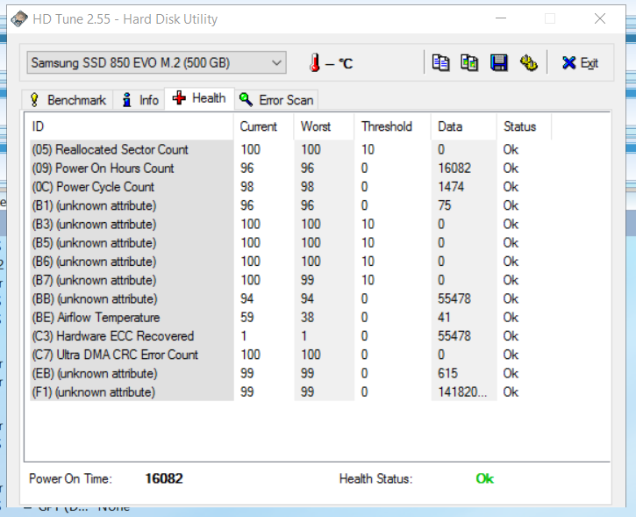Select the (B6) unknown attribute row

click(x=290, y=262)
